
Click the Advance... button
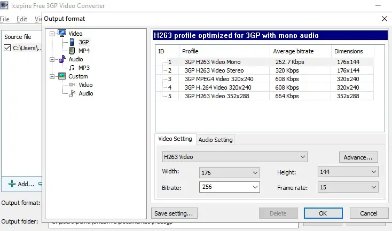coord(358,157)
